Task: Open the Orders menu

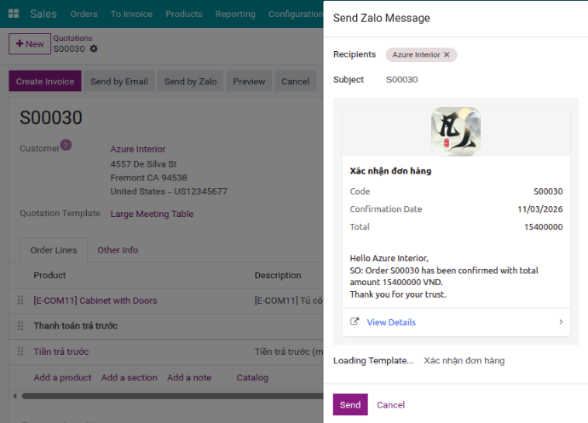Action: coord(84,14)
